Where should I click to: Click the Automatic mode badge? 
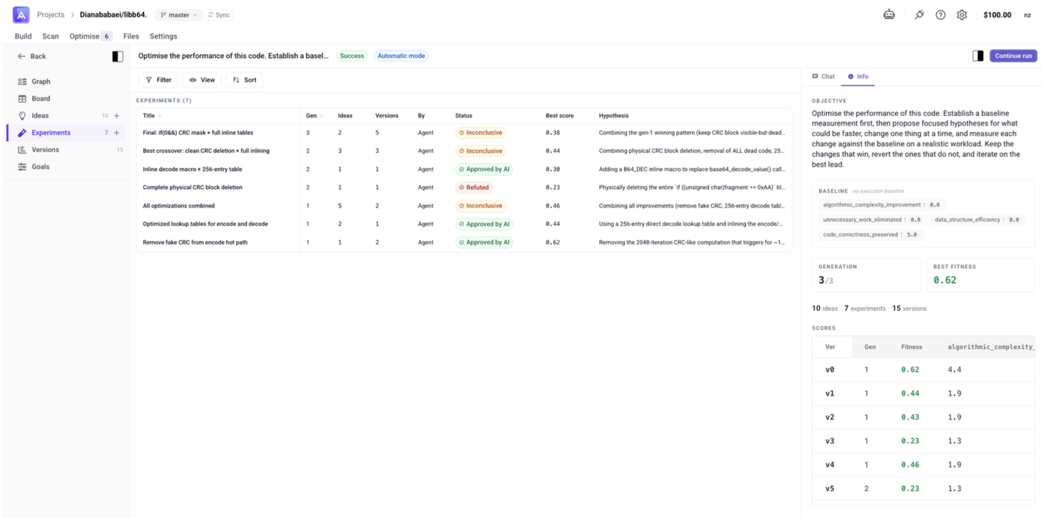tap(401, 56)
